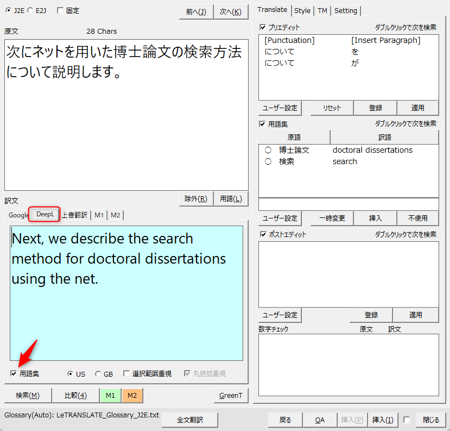Enable the 固定 checkbox
The image size is (450, 431).
[60, 10]
